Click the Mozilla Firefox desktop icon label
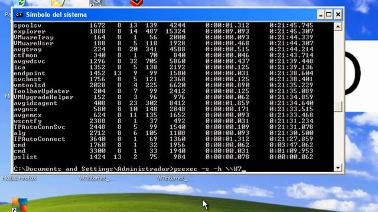 19,178
